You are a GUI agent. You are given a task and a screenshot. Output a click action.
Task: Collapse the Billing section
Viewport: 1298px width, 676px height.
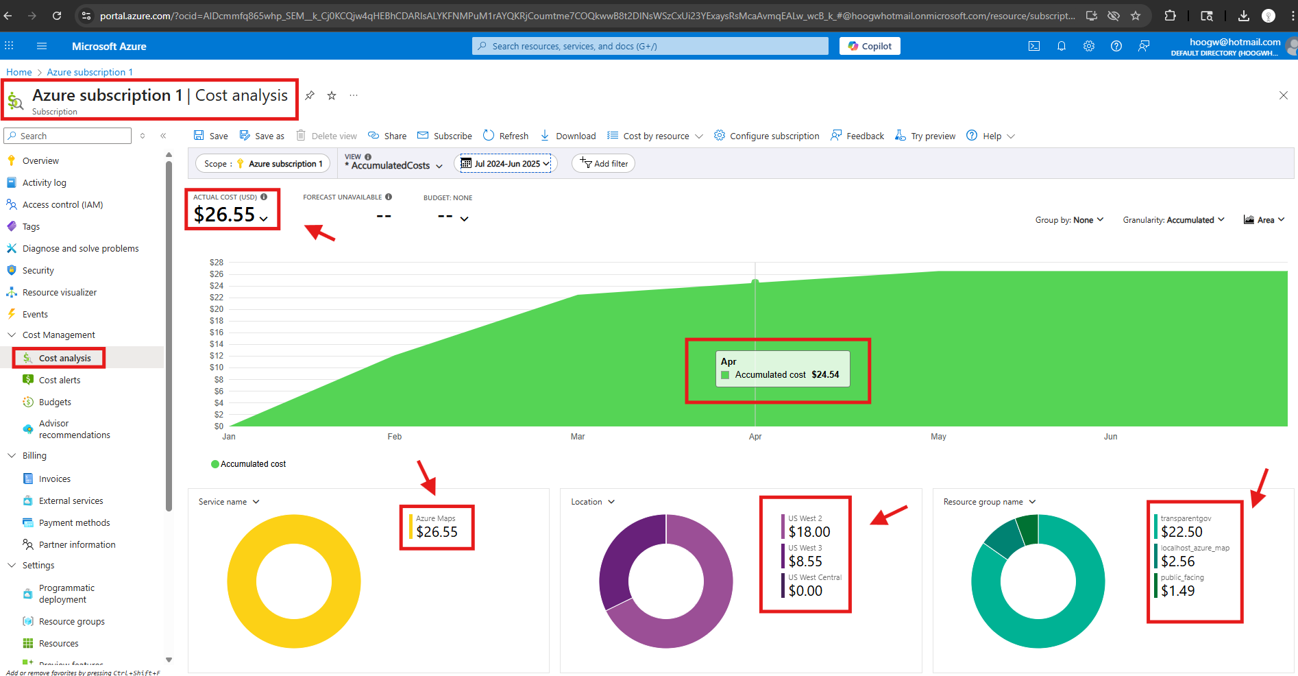(12, 455)
